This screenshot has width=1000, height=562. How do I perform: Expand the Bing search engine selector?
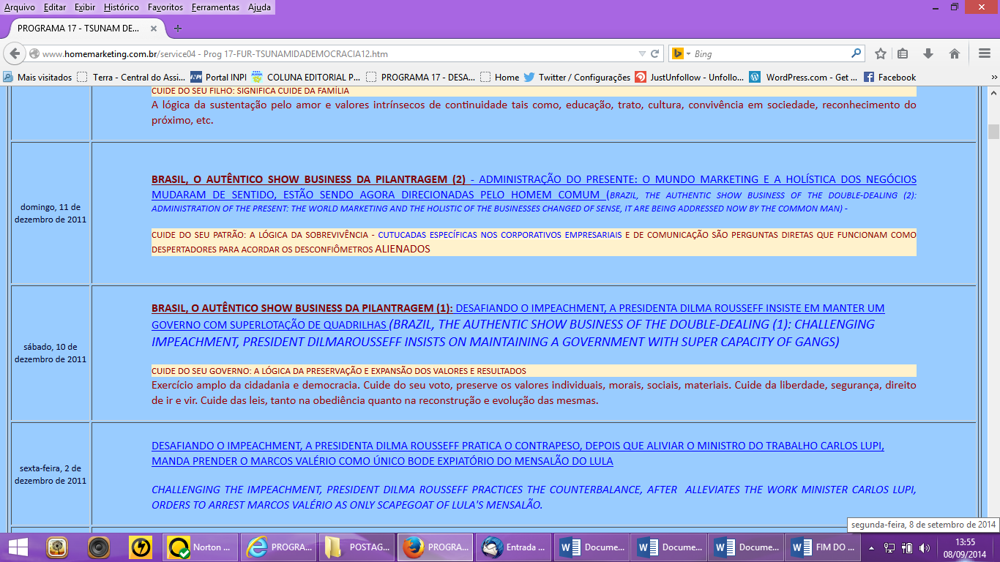click(x=679, y=53)
